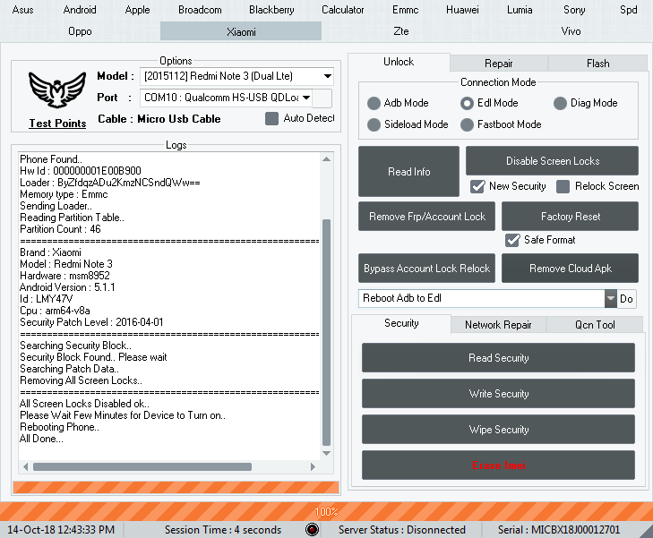Switch to the Oppo brand tab
The height and width of the screenshot is (538, 653).
[80, 31]
